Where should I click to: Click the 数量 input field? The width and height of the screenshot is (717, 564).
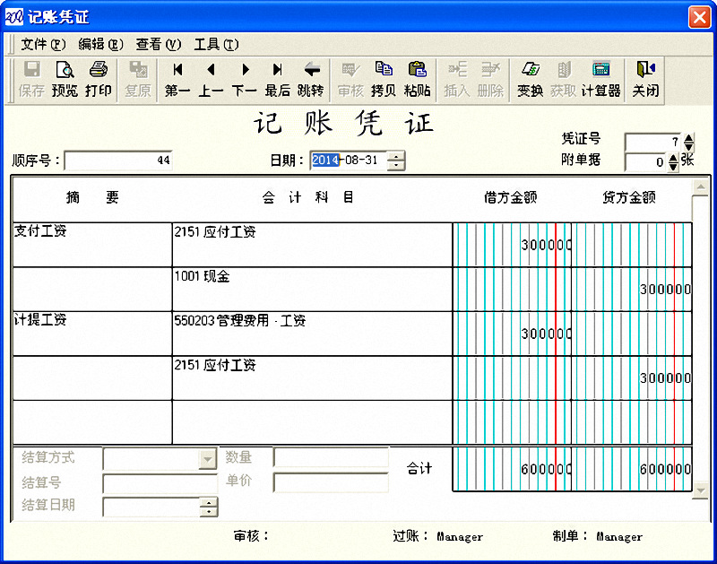[x=331, y=457]
